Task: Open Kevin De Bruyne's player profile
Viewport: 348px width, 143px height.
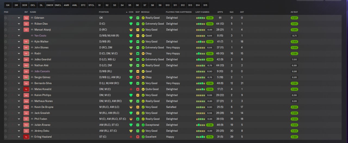Action: point(44,107)
